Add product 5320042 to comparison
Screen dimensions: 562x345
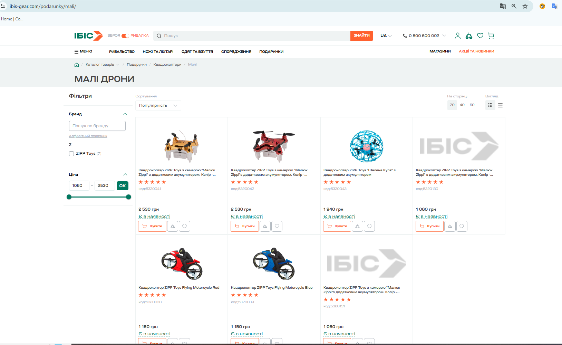265,226
